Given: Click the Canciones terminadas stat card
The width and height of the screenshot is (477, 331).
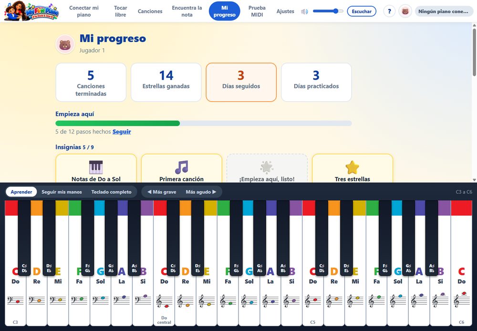Looking at the screenshot, I should [x=91, y=82].
